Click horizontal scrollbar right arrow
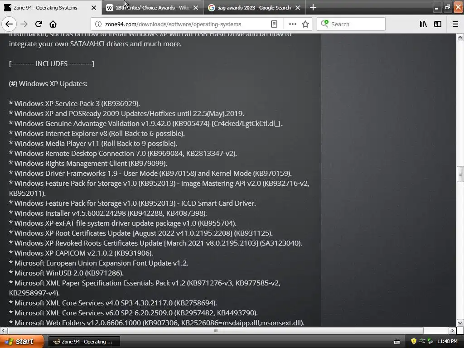 (x=452, y=330)
